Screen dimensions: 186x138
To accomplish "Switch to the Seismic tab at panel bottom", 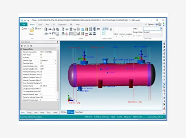I will pos(49,113).
